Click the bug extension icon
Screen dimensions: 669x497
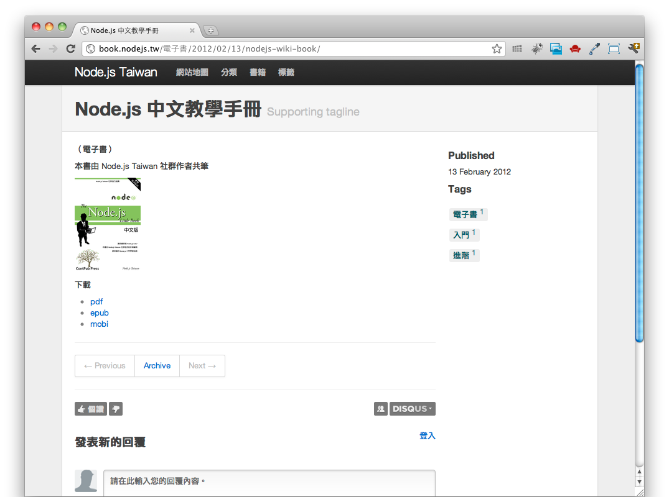click(536, 48)
